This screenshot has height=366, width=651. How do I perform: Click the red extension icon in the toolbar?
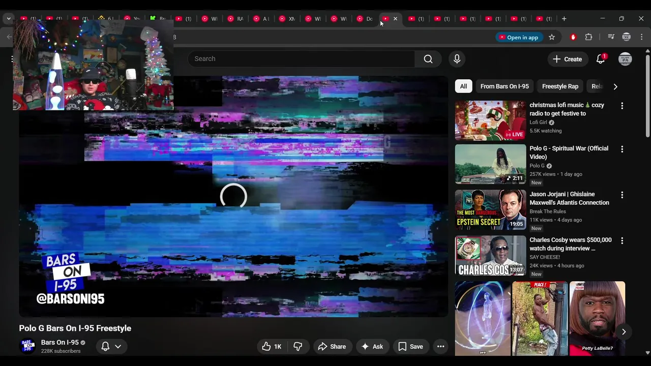click(573, 37)
